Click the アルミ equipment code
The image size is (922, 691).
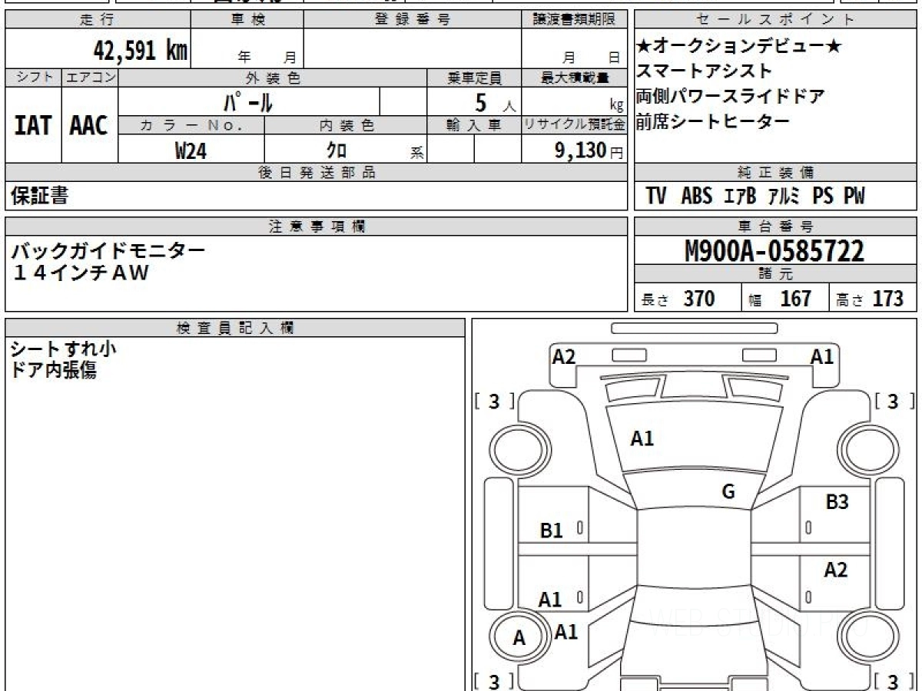784,197
